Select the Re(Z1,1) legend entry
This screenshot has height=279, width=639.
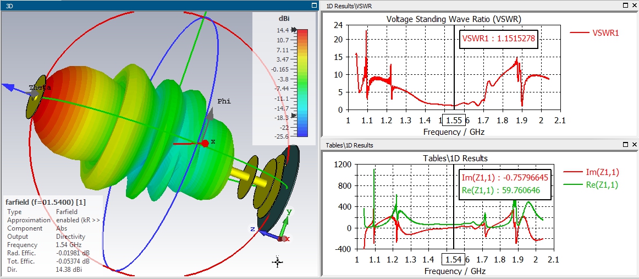[x=594, y=185]
